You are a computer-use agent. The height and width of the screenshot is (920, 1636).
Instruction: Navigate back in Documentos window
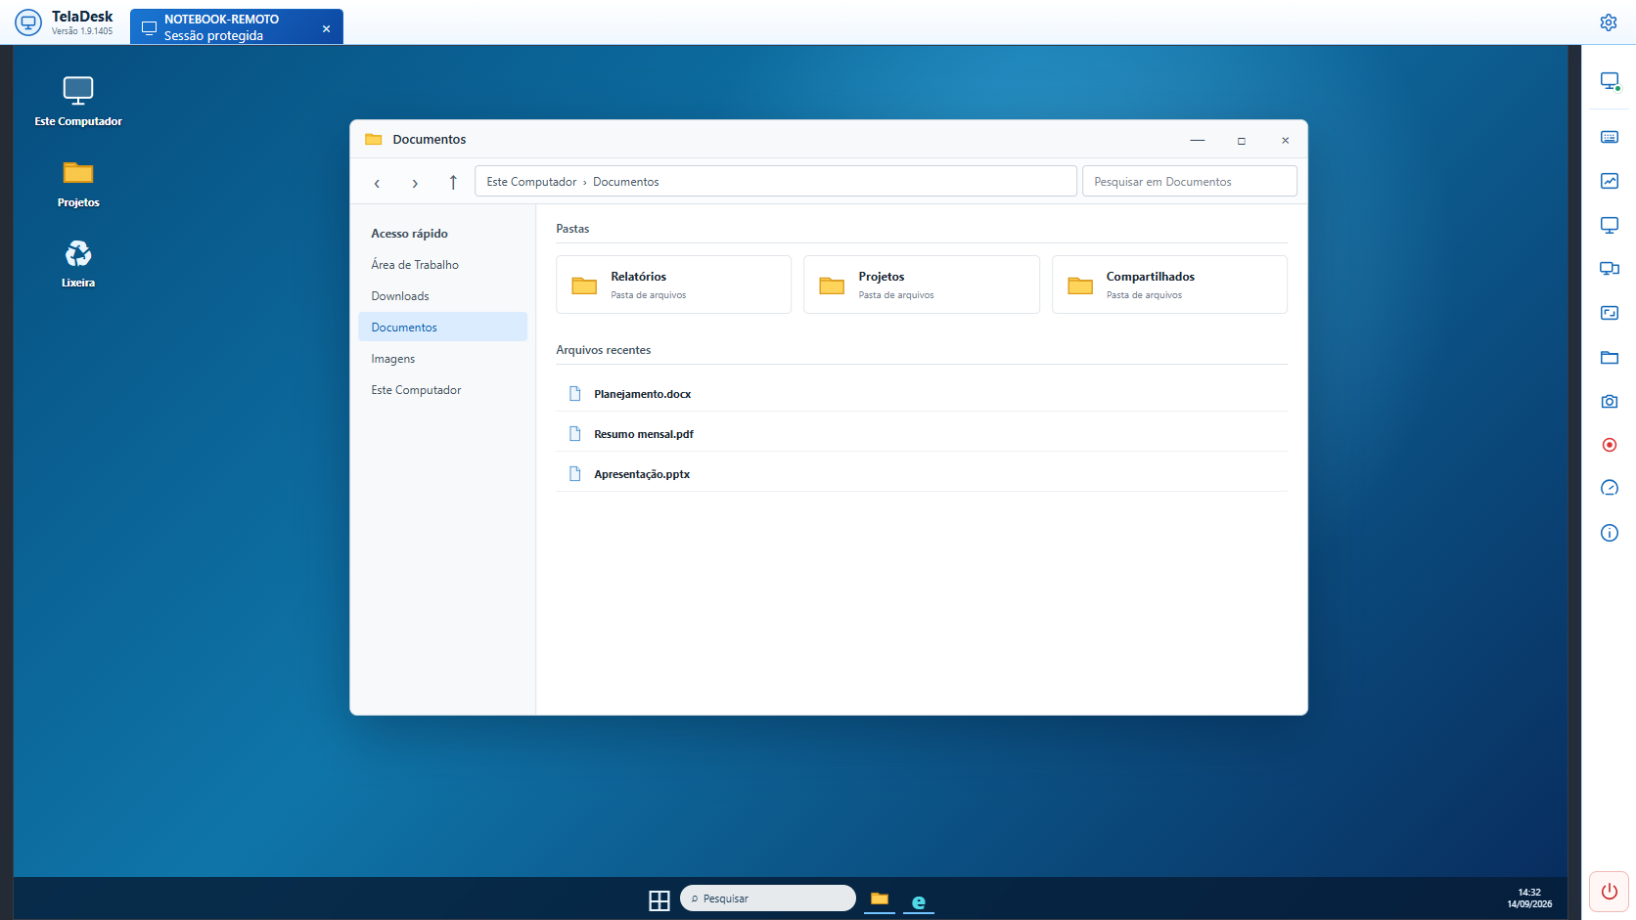[377, 182]
